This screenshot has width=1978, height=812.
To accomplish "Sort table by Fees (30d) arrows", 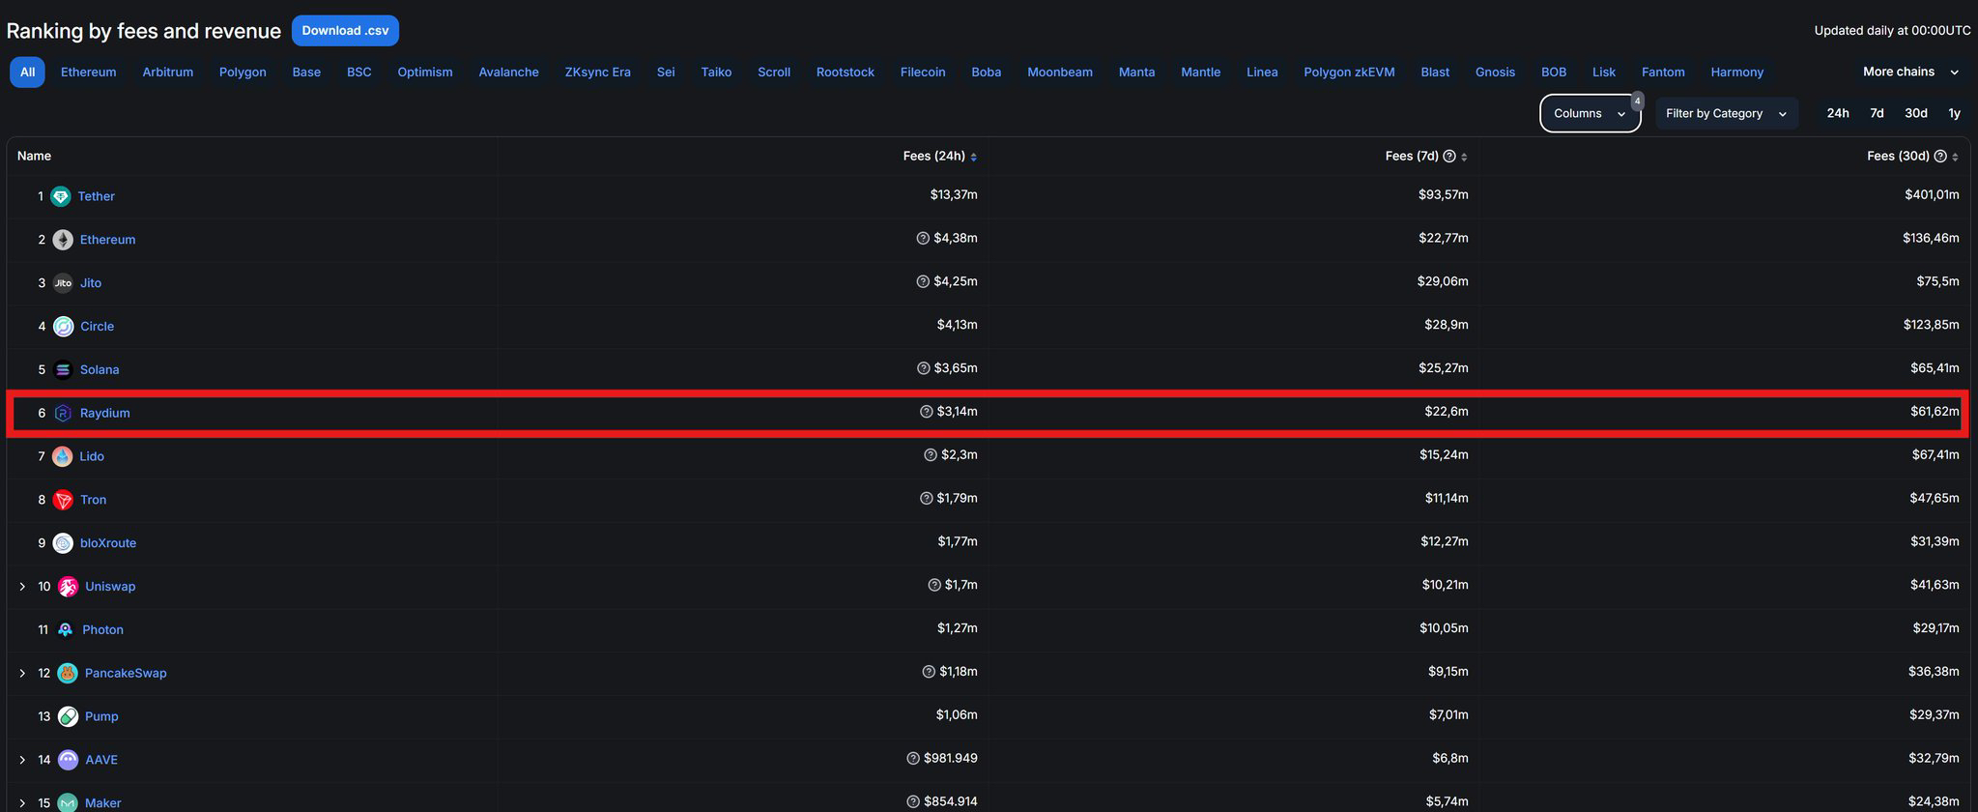I will [1955, 157].
